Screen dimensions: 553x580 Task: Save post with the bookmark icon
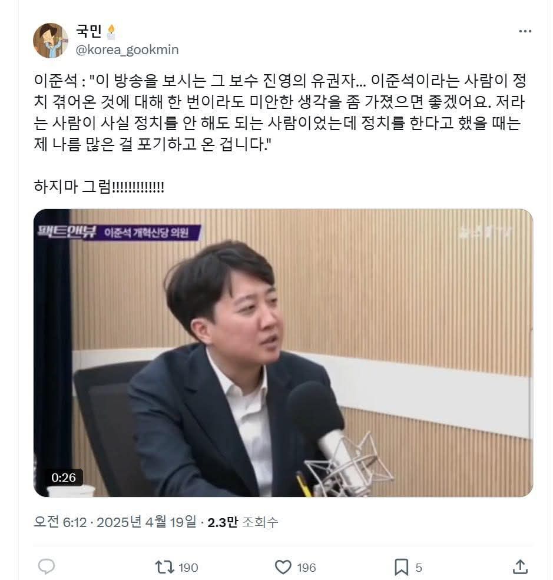pyautogui.click(x=401, y=567)
